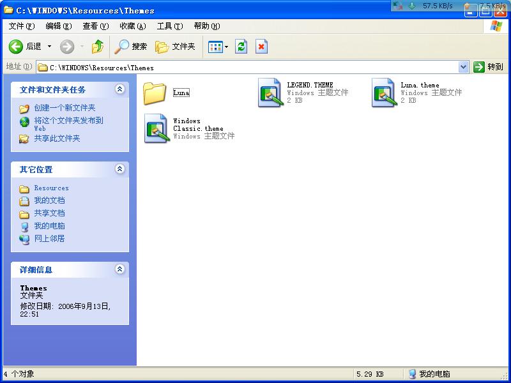Screen dimensions: 511x383
Task: Click the 文件和文件夹任务 panel header
Action: (70, 89)
